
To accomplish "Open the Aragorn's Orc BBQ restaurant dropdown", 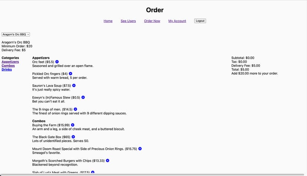I will coord(16,34).
